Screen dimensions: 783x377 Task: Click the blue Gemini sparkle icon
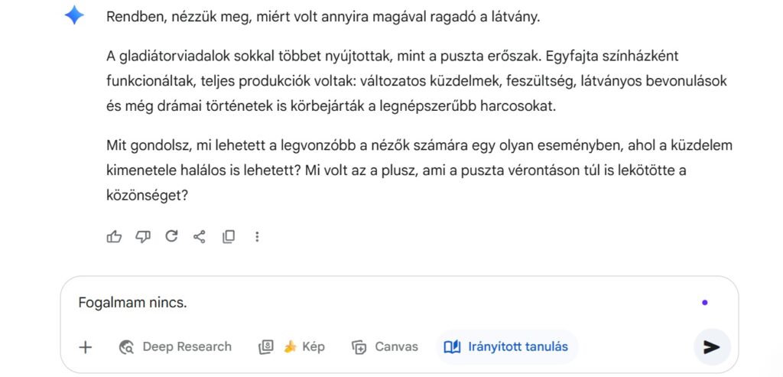tap(74, 15)
